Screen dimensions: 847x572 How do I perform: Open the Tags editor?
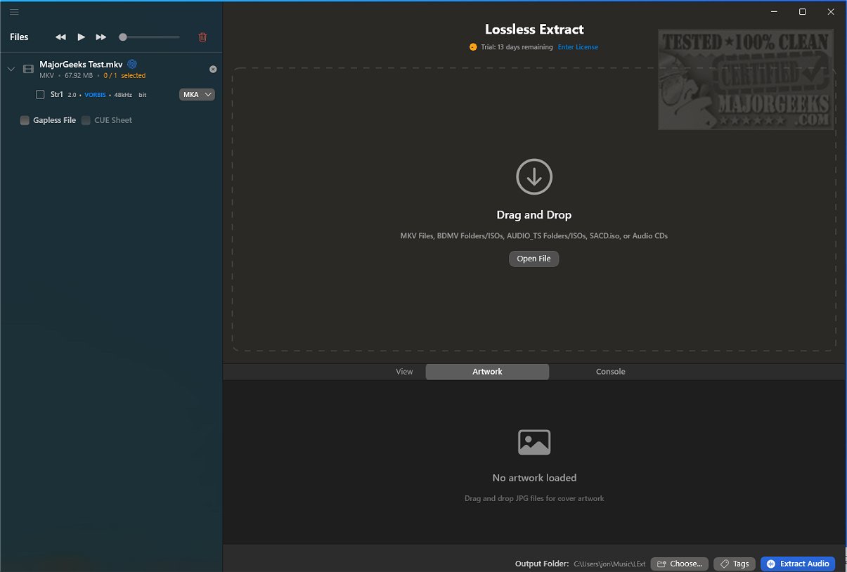coord(735,564)
